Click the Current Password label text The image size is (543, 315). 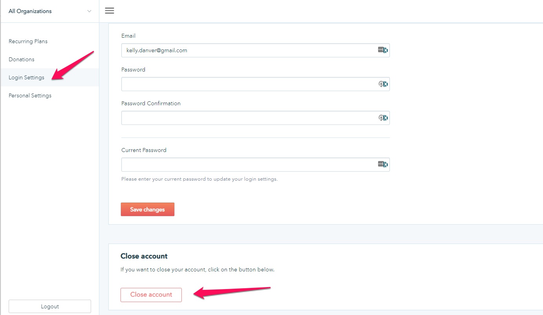[x=144, y=150]
